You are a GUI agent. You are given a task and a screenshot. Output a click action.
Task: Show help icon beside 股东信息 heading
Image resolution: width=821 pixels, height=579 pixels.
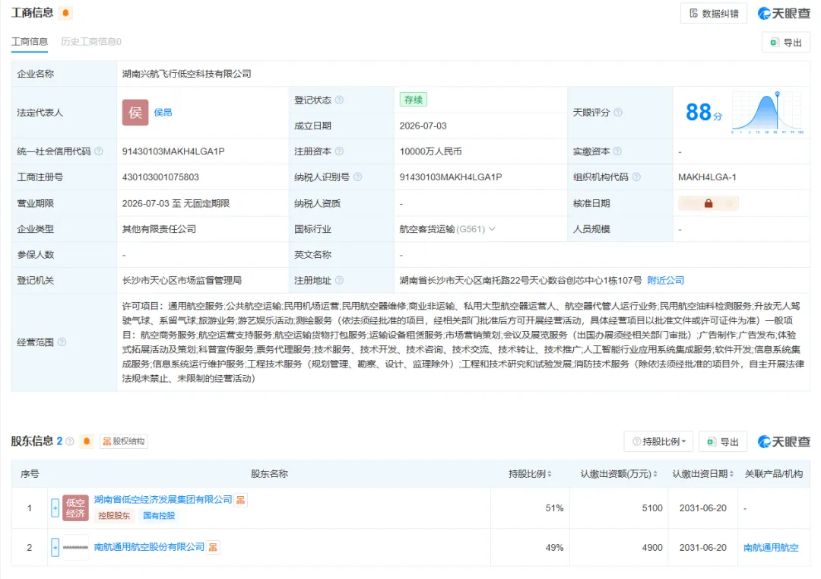pyautogui.click(x=70, y=441)
